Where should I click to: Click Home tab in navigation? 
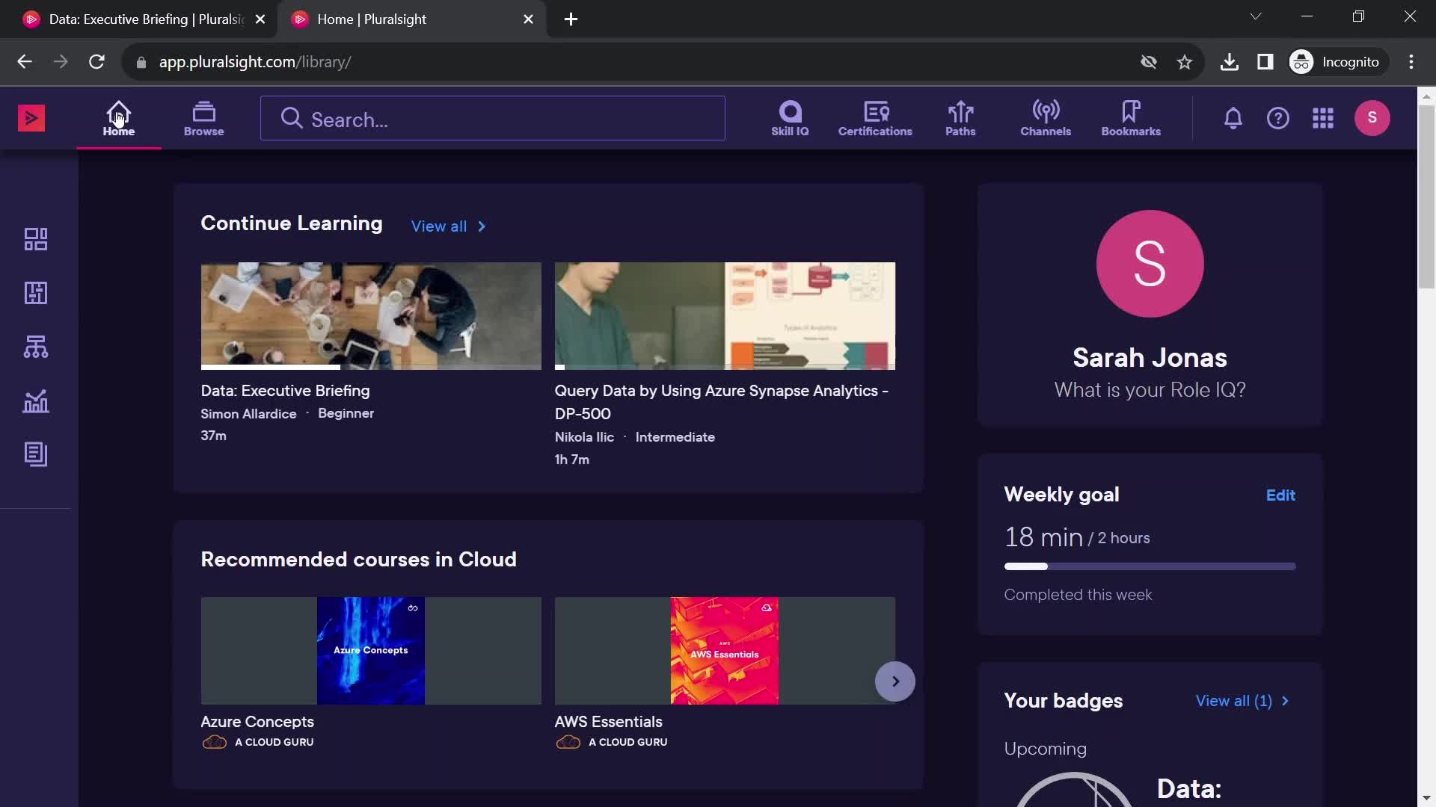(118, 118)
